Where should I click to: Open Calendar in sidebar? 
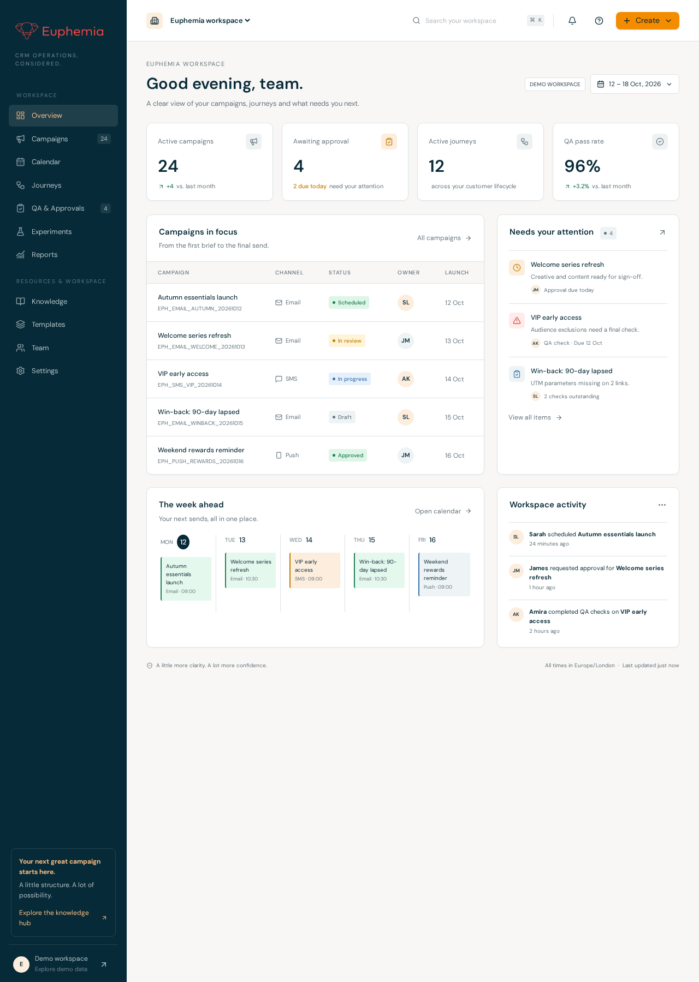63,162
